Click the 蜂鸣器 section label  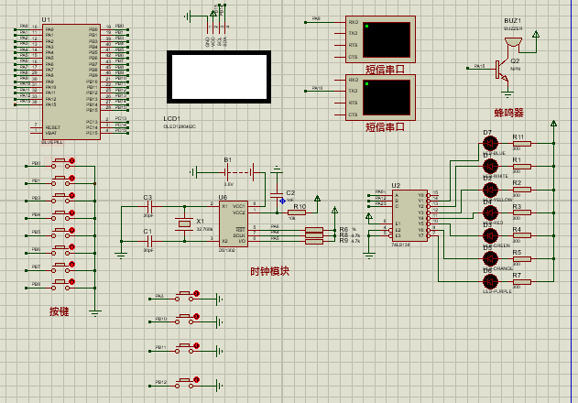pos(508,113)
